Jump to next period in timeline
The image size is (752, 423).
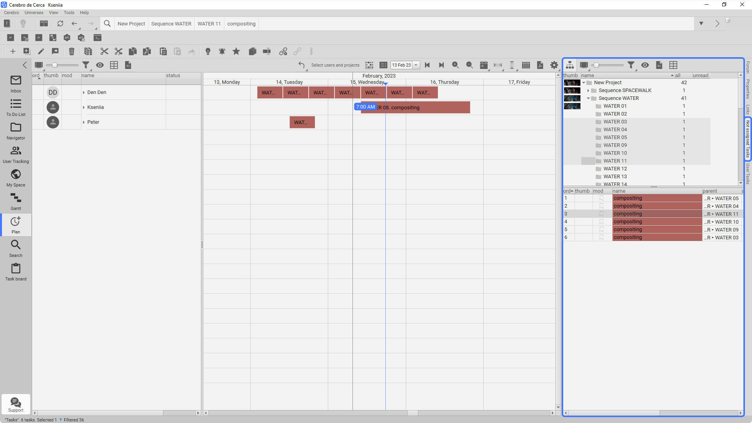click(441, 65)
